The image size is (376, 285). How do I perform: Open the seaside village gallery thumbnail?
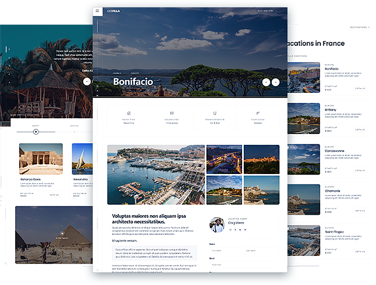pyautogui.click(x=224, y=190)
